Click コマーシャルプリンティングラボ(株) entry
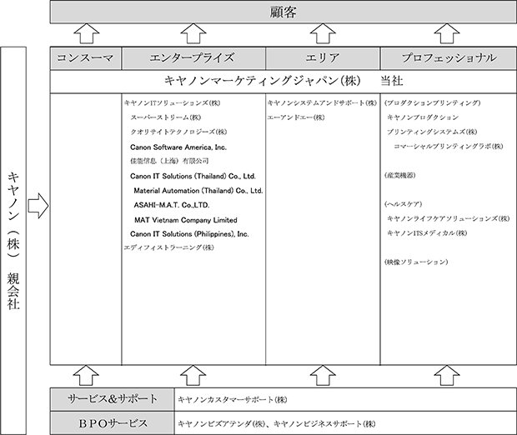Image resolution: width=517 pixels, height=435 pixels. (x=449, y=147)
